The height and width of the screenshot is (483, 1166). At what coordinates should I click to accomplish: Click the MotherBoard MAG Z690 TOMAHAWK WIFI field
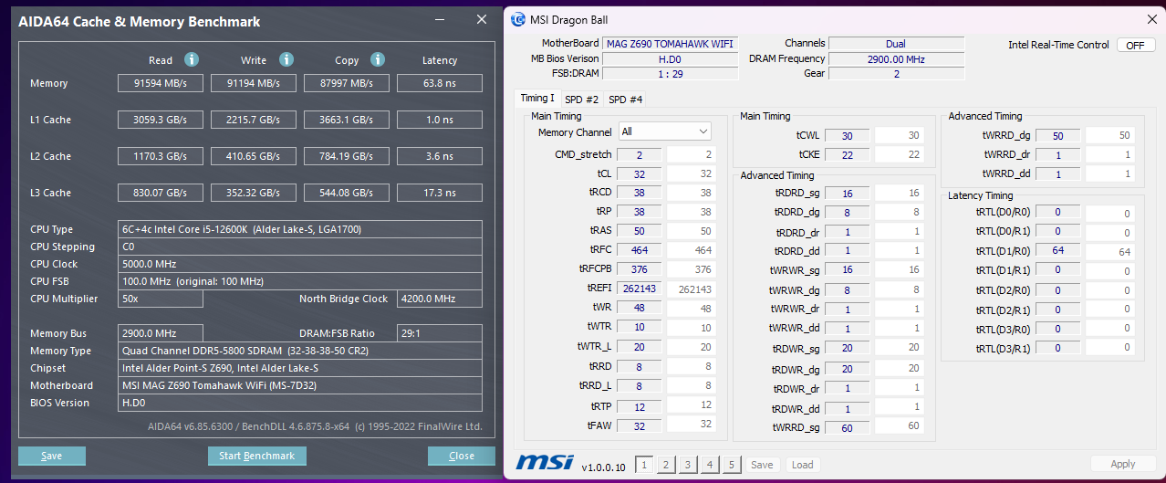click(670, 43)
